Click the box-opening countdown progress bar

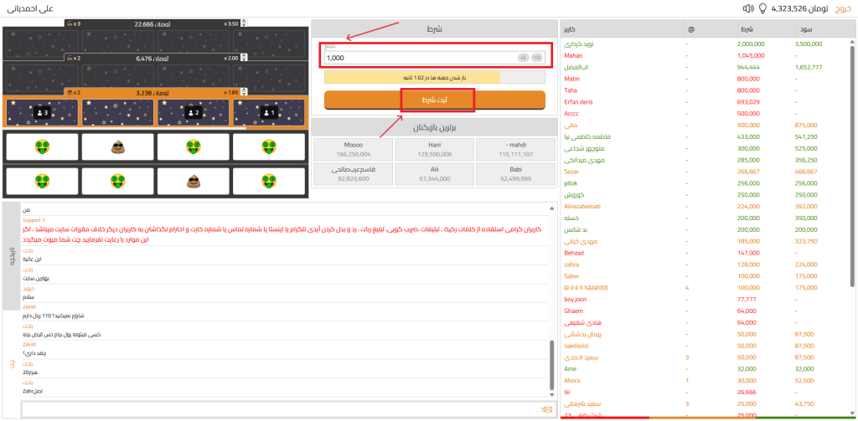coord(435,77)
